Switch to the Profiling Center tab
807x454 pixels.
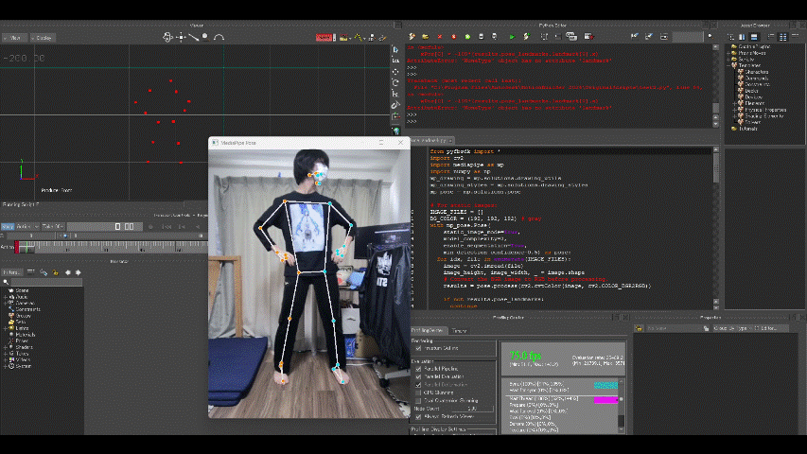tap(428, 330)
